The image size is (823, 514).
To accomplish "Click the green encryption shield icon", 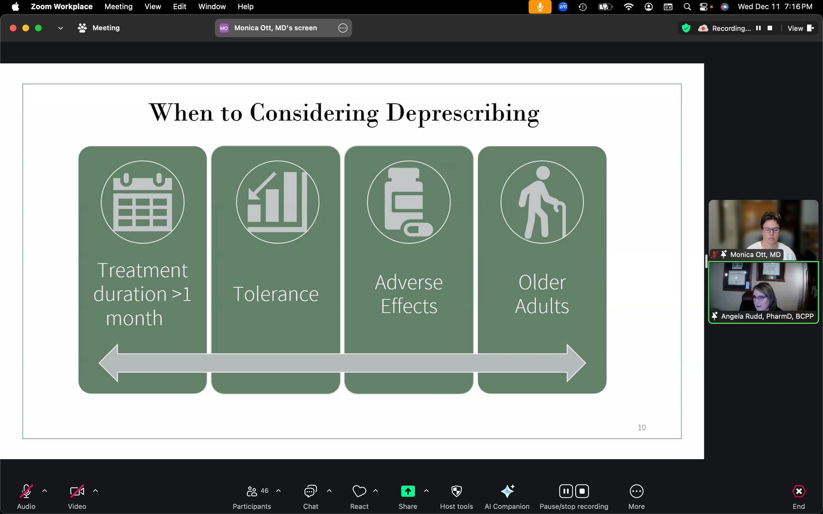I will point(686,28).
